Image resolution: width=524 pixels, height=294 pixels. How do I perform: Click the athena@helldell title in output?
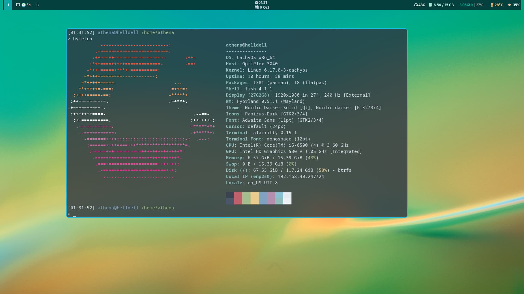(x=246, y=45)
